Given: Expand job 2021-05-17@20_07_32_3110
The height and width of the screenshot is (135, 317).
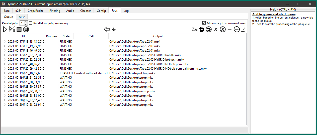Looking at the screenshot, I should click(5, 55).
